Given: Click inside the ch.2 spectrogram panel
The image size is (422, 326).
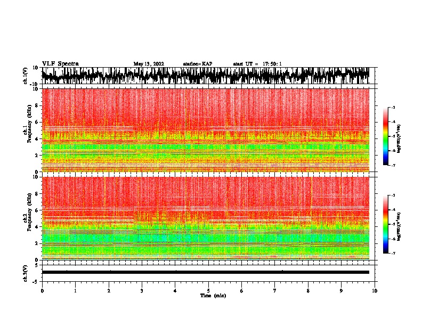Looking at the screenshot, I should pyautogui.click(x=206, y=218).
